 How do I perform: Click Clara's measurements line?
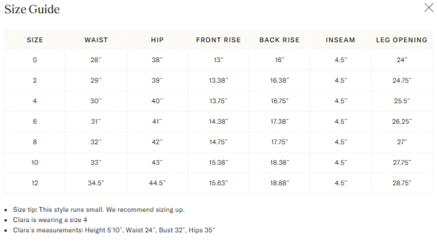click(x=114, y=230)
